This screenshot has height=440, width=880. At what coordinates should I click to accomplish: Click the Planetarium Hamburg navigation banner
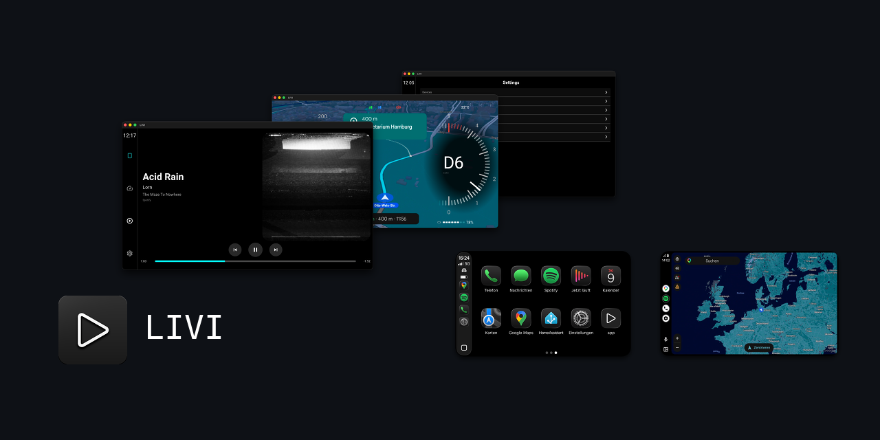click(385, 126)
